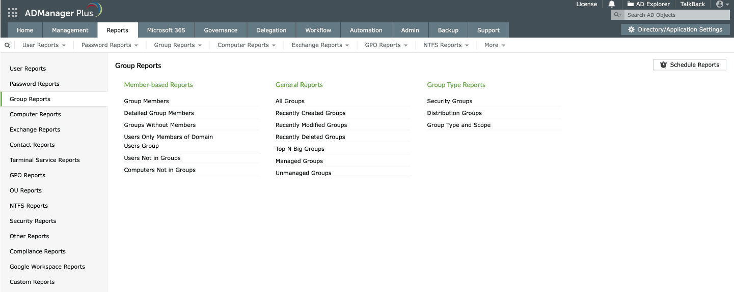Viewport: 734px width, 292px height.
Task: Click inside Search AD Objects field
Action: [x=677, y=15]
